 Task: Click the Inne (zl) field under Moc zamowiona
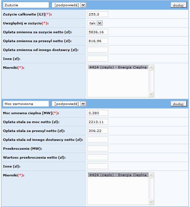[x=97, y=166]
